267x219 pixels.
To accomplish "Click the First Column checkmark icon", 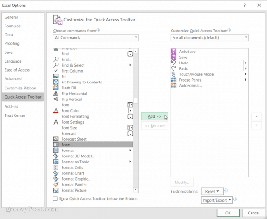I will (56, 71).
